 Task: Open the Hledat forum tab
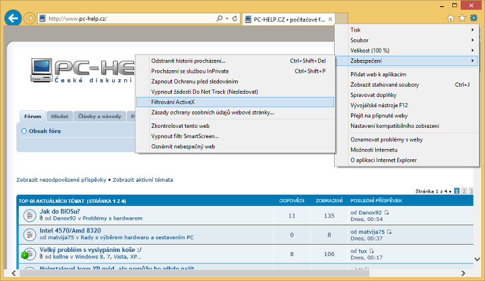pos(59,115)
